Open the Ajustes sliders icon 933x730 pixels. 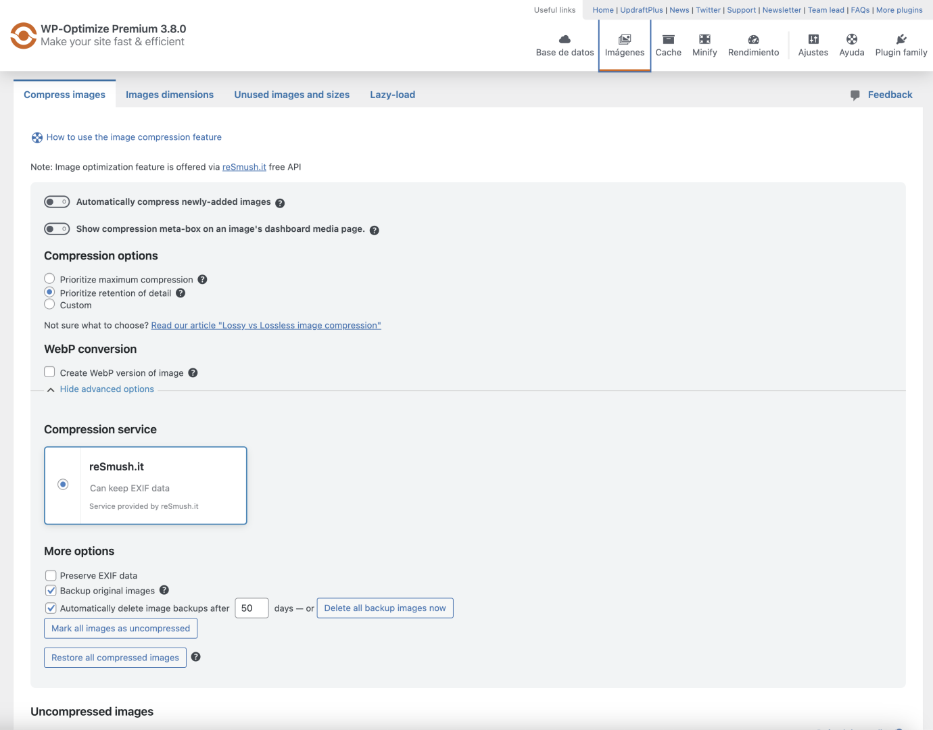coord(813,39)
